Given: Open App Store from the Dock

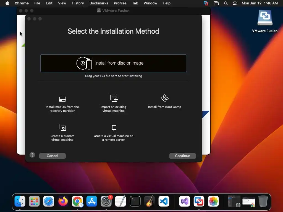Looking at the screenshot, I should point(92,201).
